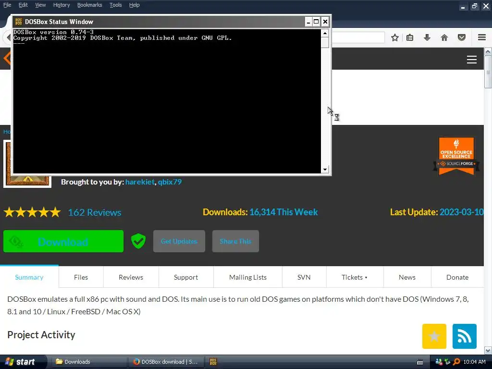Expand the Tickets dropdown tab

[355, 277]
